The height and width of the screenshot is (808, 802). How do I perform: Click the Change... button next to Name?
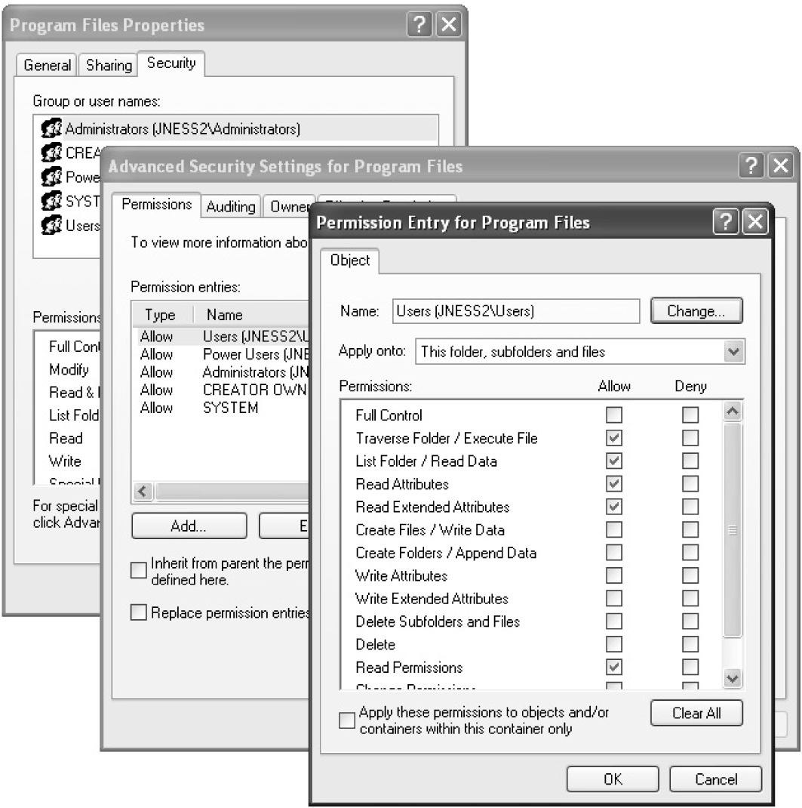coord(696,310)
